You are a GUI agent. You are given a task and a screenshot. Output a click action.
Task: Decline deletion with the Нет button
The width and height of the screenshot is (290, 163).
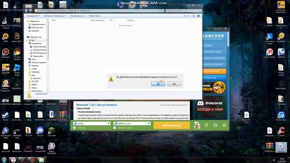pos(174,84)
